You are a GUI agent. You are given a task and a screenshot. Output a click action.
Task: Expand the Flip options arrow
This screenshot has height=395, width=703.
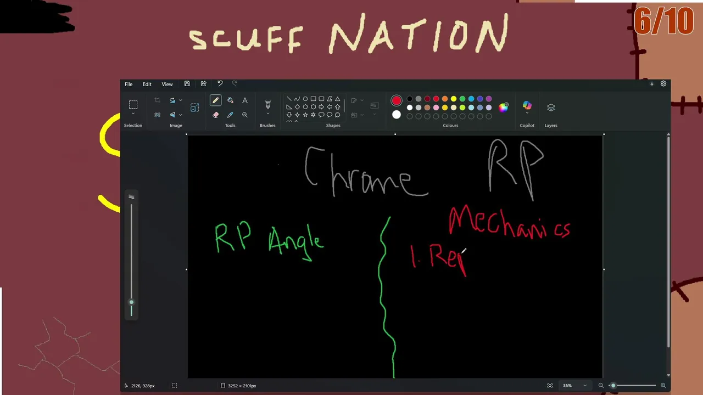tap(180, 115)
